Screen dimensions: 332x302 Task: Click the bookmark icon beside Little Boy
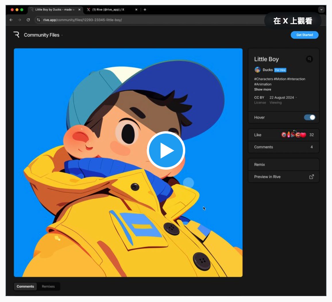point(309,59)
